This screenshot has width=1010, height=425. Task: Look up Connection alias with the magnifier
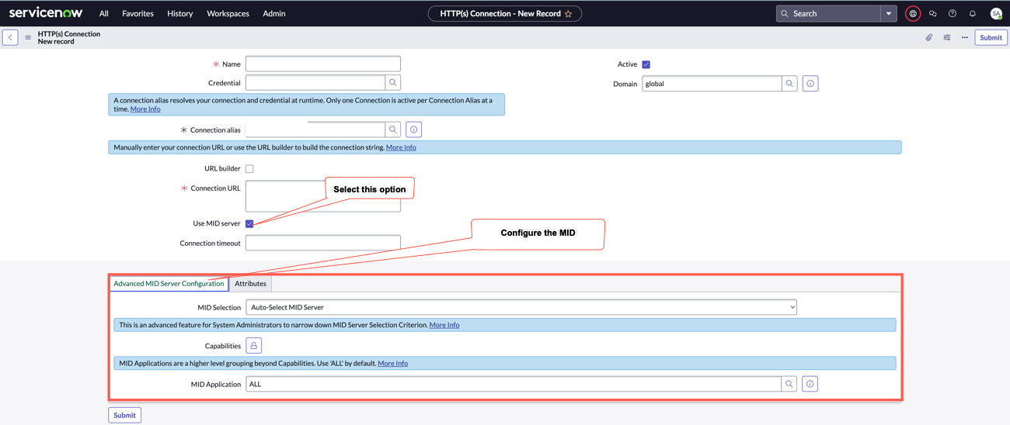point(393,130)
